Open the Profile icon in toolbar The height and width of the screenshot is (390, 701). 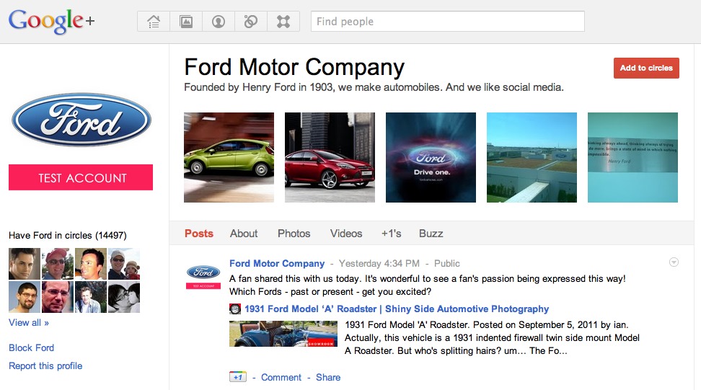[x=219, y=22]
